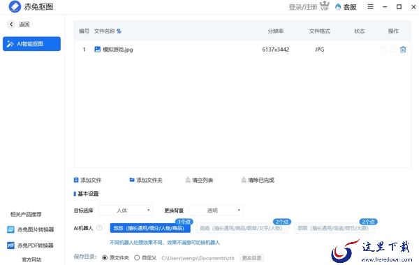Open the hamburger menu icon
The width and height of the screenshot is (419, 265).
pos(370,7)
